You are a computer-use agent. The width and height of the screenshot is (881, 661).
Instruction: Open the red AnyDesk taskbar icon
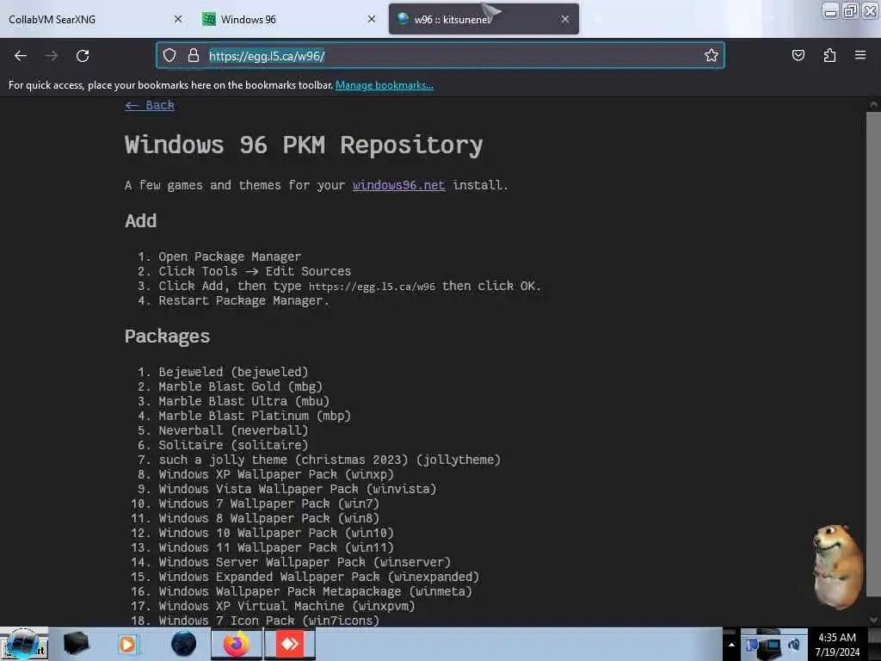coord(289,644)
